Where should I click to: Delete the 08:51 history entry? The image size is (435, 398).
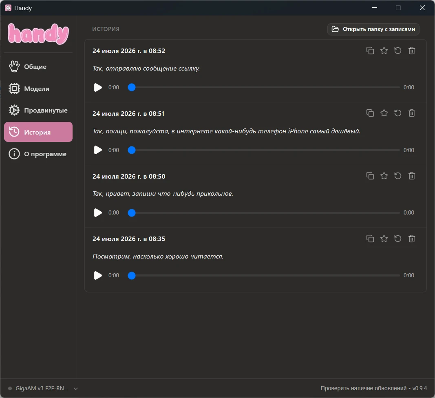(412, 113)
